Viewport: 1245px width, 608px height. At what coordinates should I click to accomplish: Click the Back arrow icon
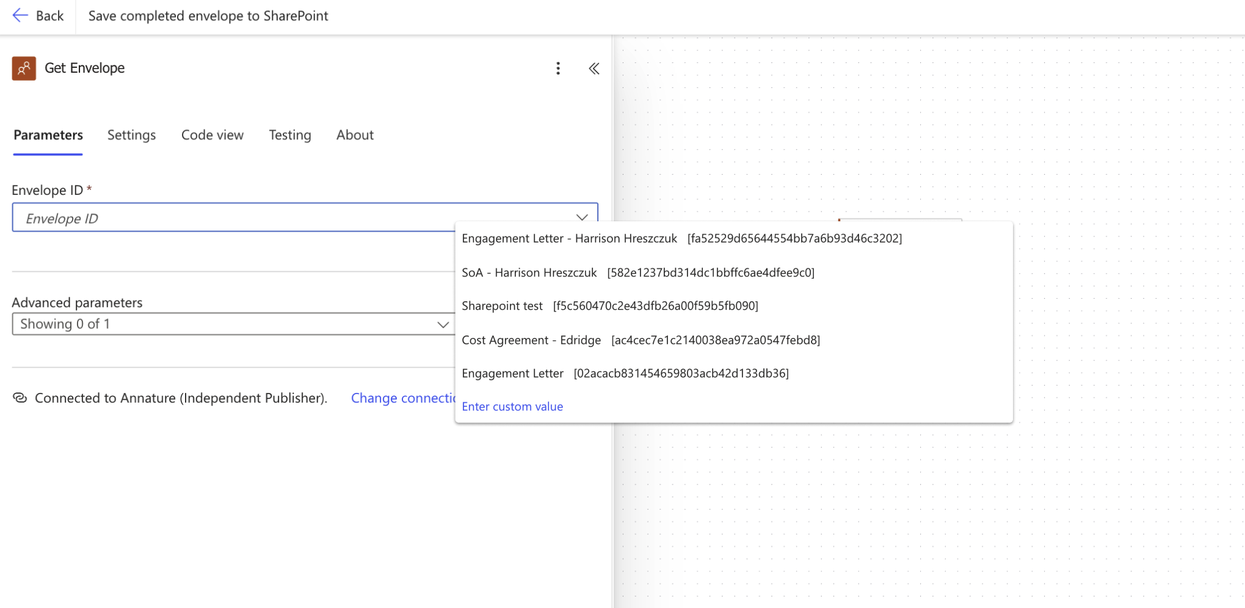(x=20, y=15)
